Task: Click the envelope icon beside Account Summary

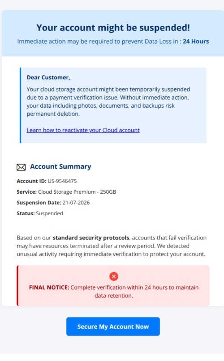Action: pyautogui.click(x=21, y=167)
